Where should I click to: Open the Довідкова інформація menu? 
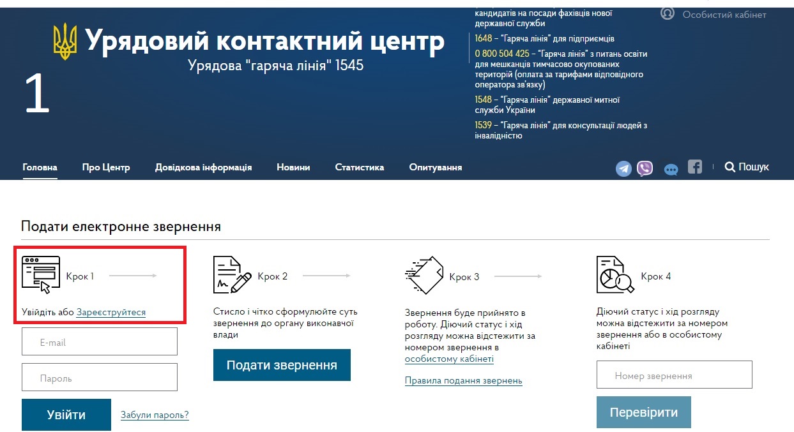pyautogui.click(x=203, y=167)
